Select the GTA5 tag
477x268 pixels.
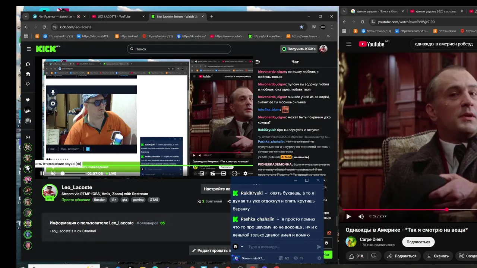154,200
